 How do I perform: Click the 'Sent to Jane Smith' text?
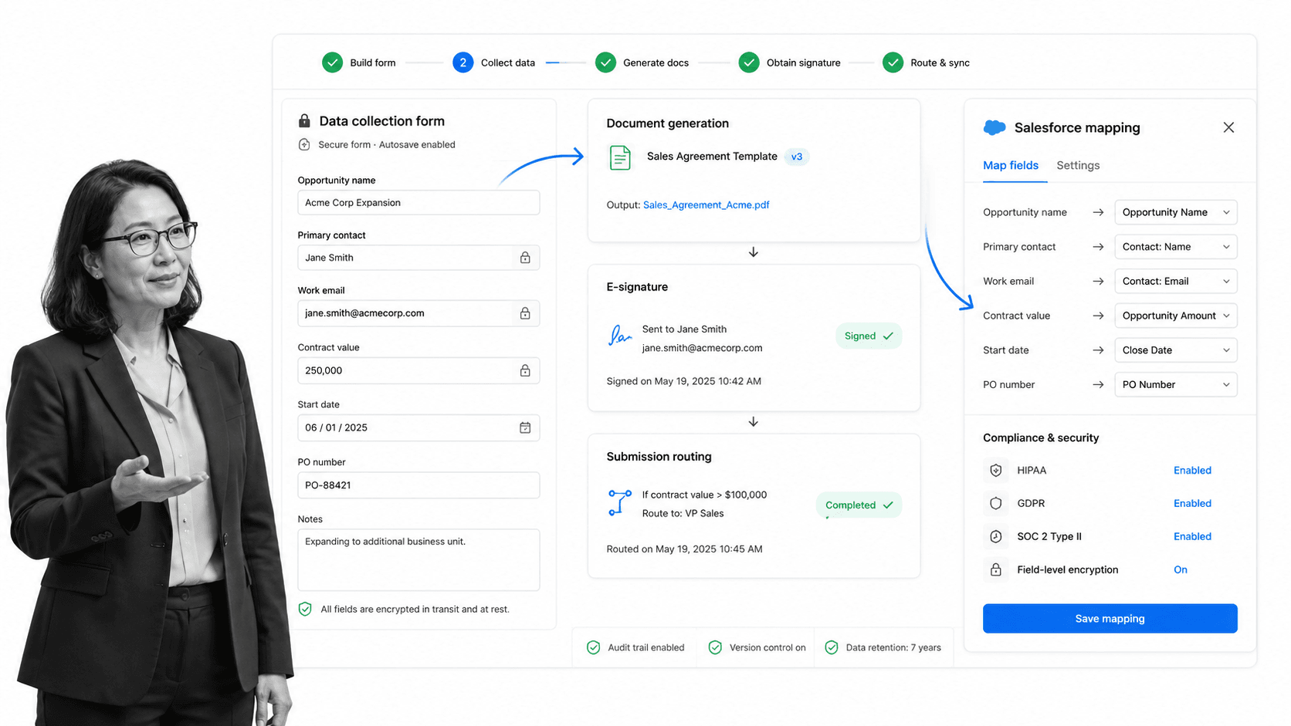(684, 329)
